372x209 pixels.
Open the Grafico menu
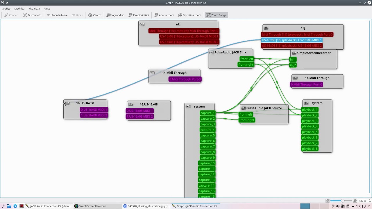[x=6, y=8]
